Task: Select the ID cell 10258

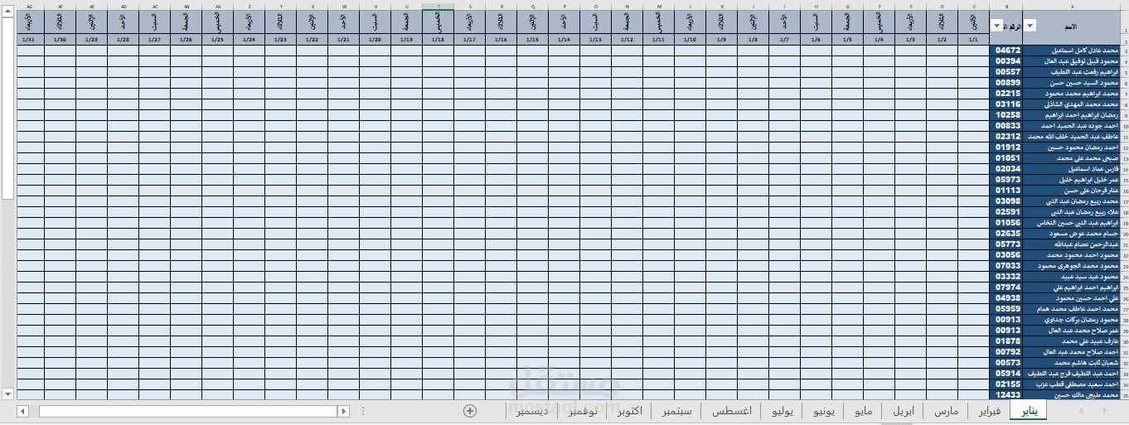Action: point(1006,115)
